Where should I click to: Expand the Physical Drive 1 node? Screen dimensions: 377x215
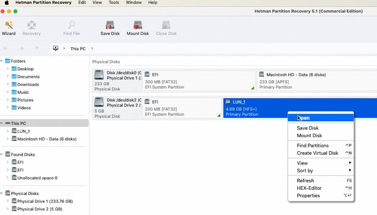[x=8, y=201]
